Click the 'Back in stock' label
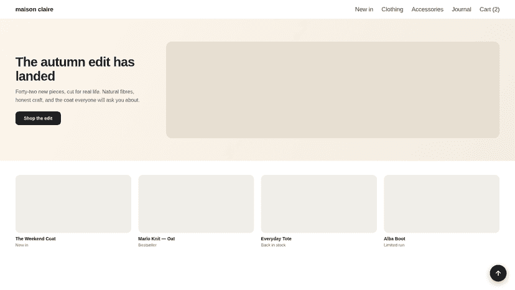The image size is (515, 290). point(273,245)
